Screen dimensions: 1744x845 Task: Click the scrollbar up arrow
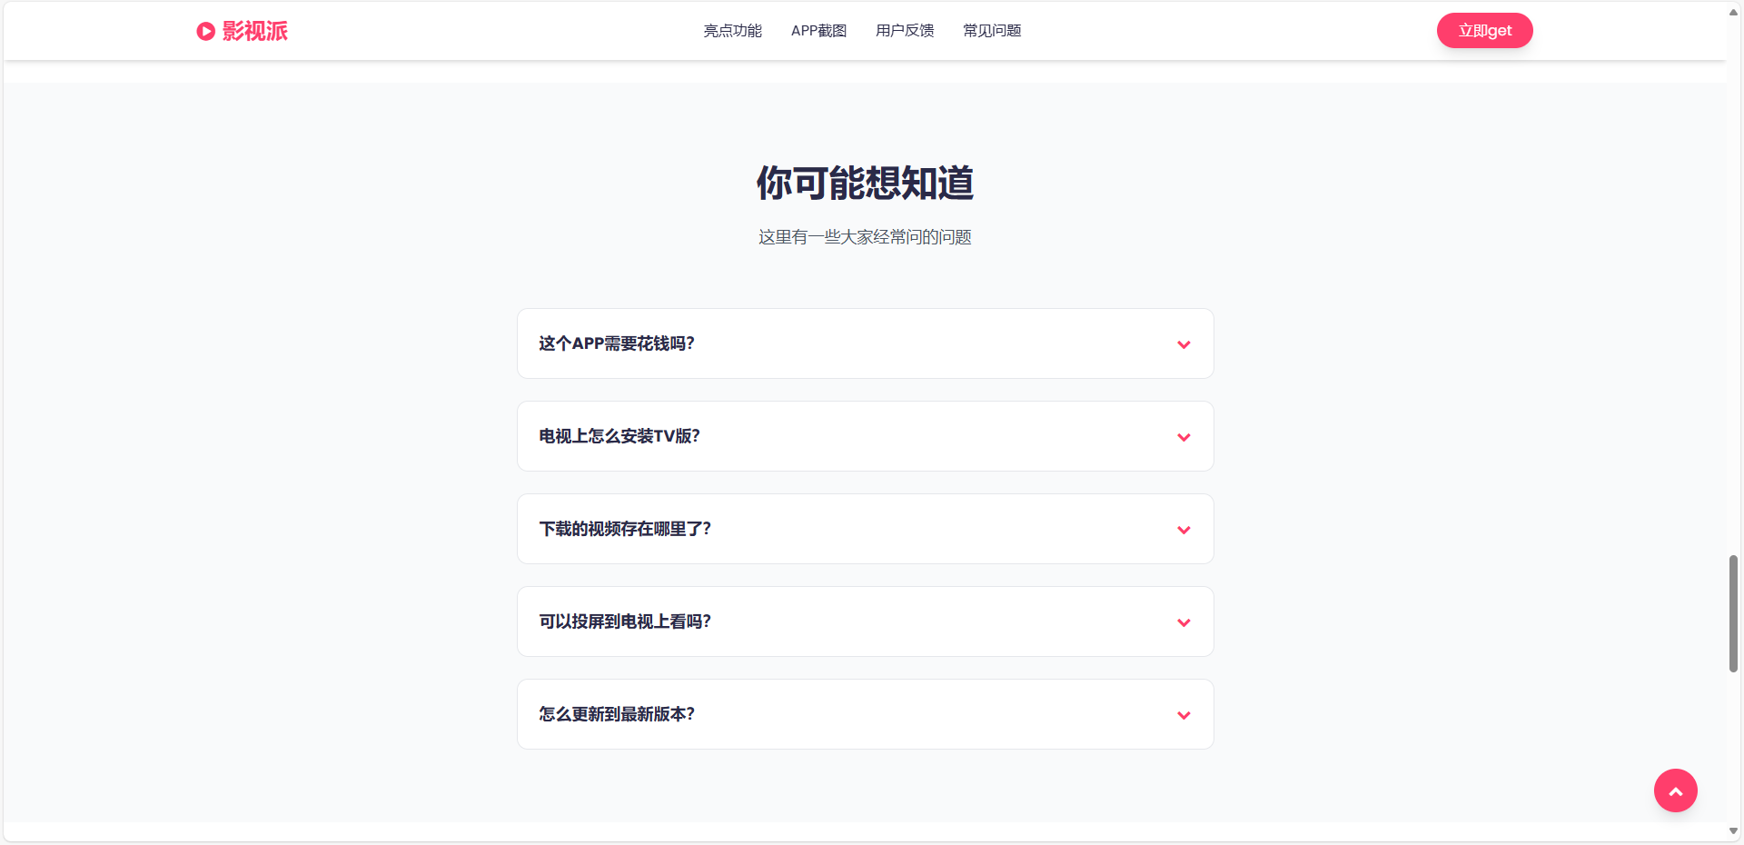point(1733,13)
